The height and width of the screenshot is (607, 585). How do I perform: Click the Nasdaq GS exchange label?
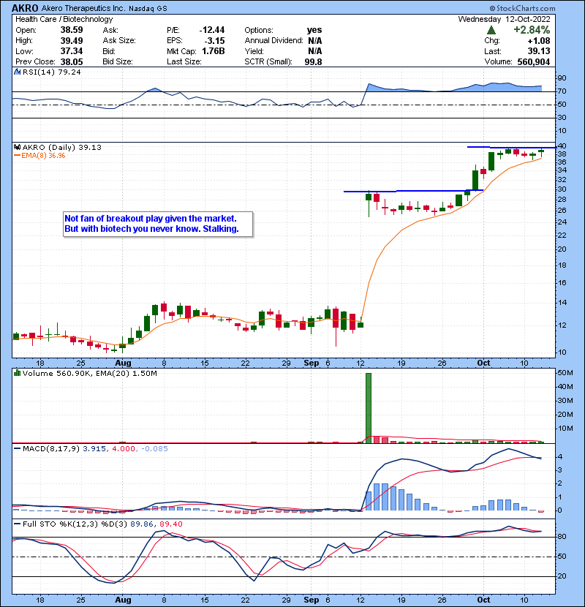point(148,9)
